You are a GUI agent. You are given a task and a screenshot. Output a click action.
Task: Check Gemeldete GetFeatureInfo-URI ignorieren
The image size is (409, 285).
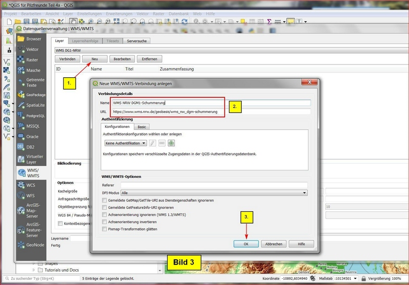104,208
